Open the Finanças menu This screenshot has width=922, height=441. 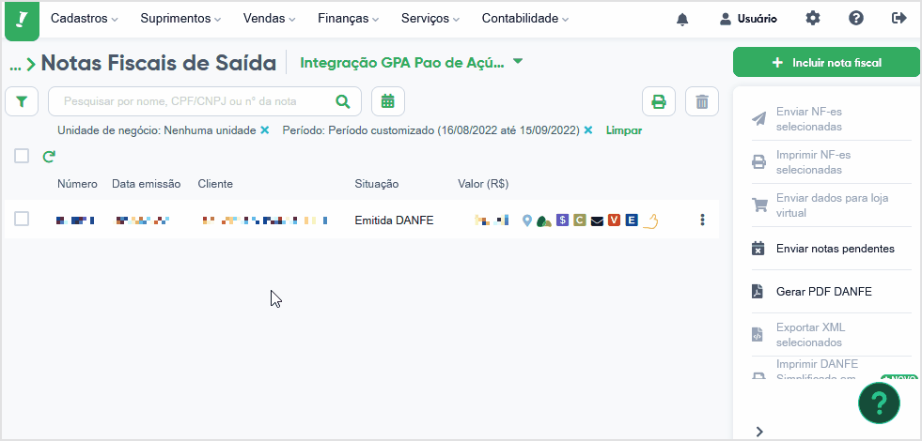click(348, 19)
